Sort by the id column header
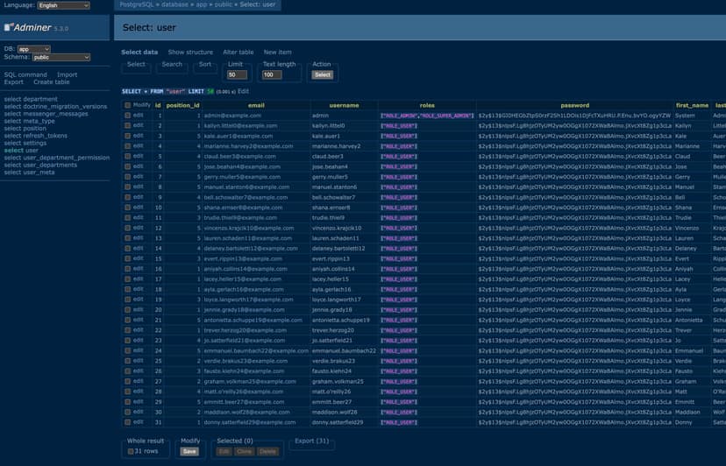Viewport: 726px width, 466px height. (158, 105)
